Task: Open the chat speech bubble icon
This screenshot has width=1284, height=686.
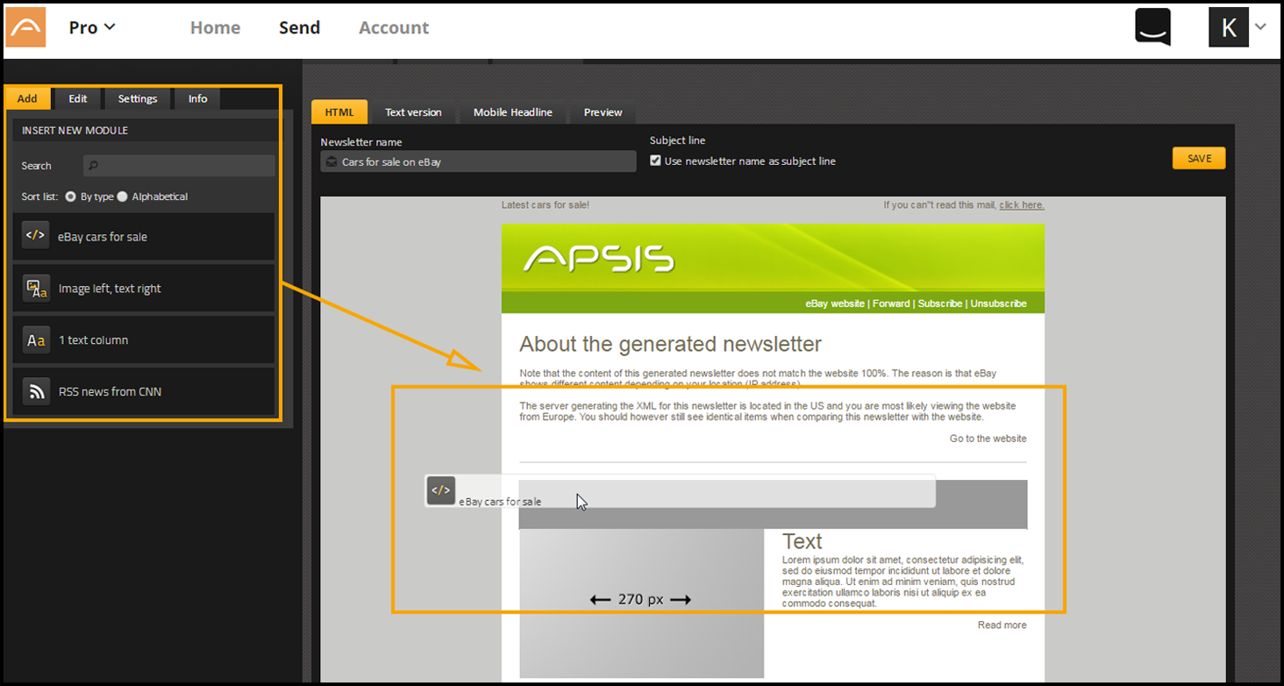Action: [x=1152, y=27]
